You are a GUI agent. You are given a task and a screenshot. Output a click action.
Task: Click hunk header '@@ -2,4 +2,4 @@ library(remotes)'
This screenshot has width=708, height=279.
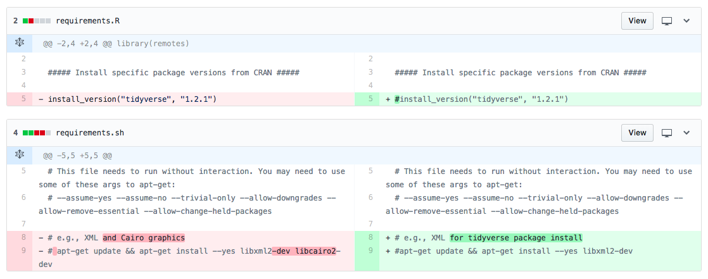point(116,44)
